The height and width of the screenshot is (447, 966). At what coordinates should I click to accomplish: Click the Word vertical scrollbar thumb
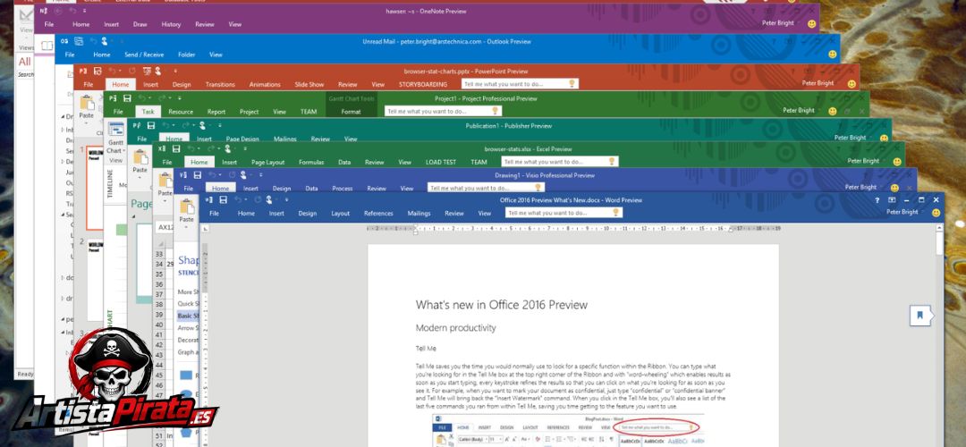coord(939,242)
